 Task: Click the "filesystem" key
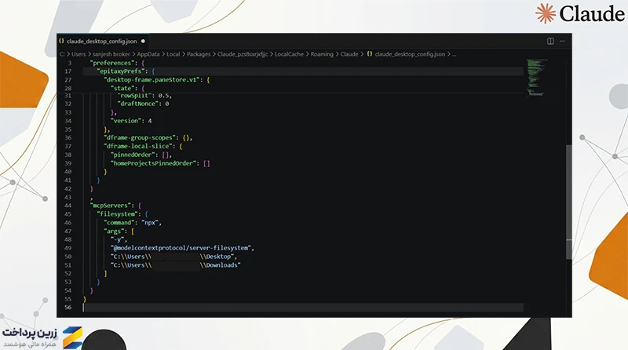tap(119, 213)
